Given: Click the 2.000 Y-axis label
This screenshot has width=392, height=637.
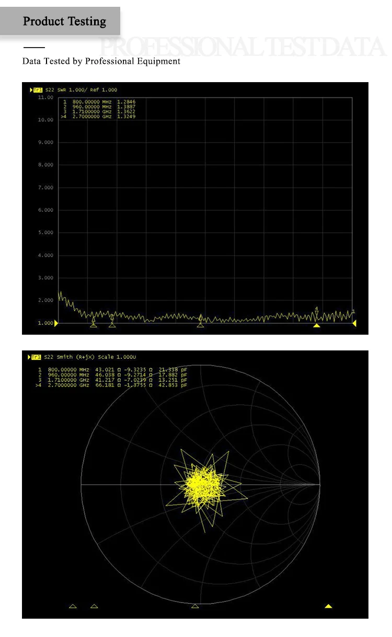Looking at the screenshot, I should [45, 300].
